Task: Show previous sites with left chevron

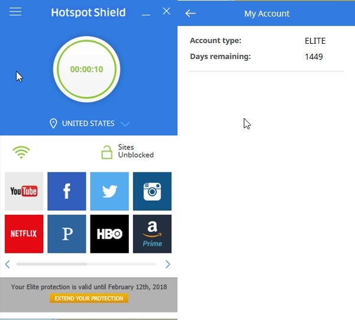Action: tap(8, 264)
